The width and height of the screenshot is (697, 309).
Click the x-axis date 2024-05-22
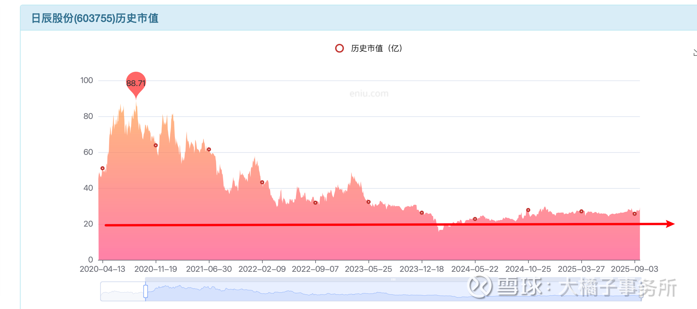(x=475, y=269)
